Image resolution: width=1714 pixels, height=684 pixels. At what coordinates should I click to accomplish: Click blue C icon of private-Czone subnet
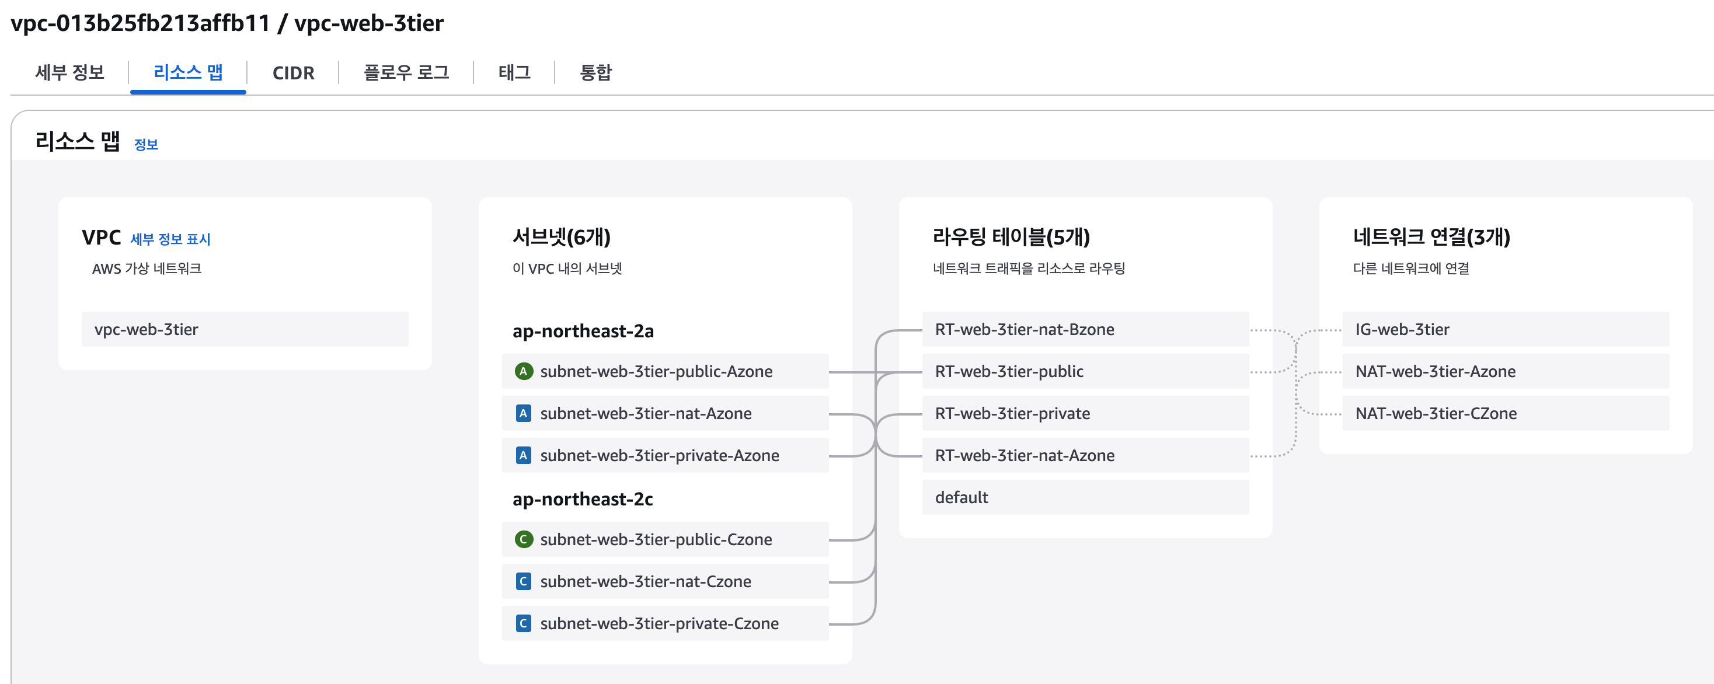[x=524, y=623]
